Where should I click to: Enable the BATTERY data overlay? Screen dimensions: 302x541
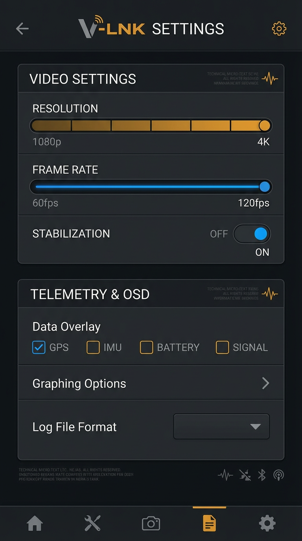coord(147,347)
